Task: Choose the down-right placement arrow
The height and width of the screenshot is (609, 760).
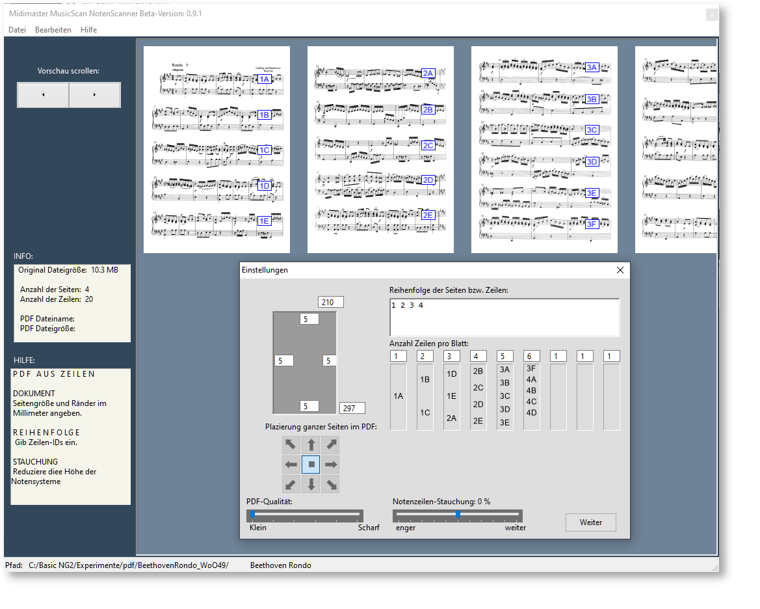Action: click(332, 484)
